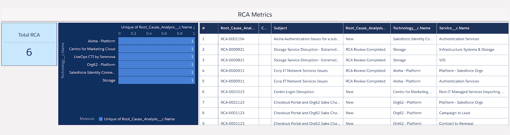Click the Salesforce Identity Conne... chart bar
The width and height of the screenshot is (510, 135).
[x=157, y=73]
